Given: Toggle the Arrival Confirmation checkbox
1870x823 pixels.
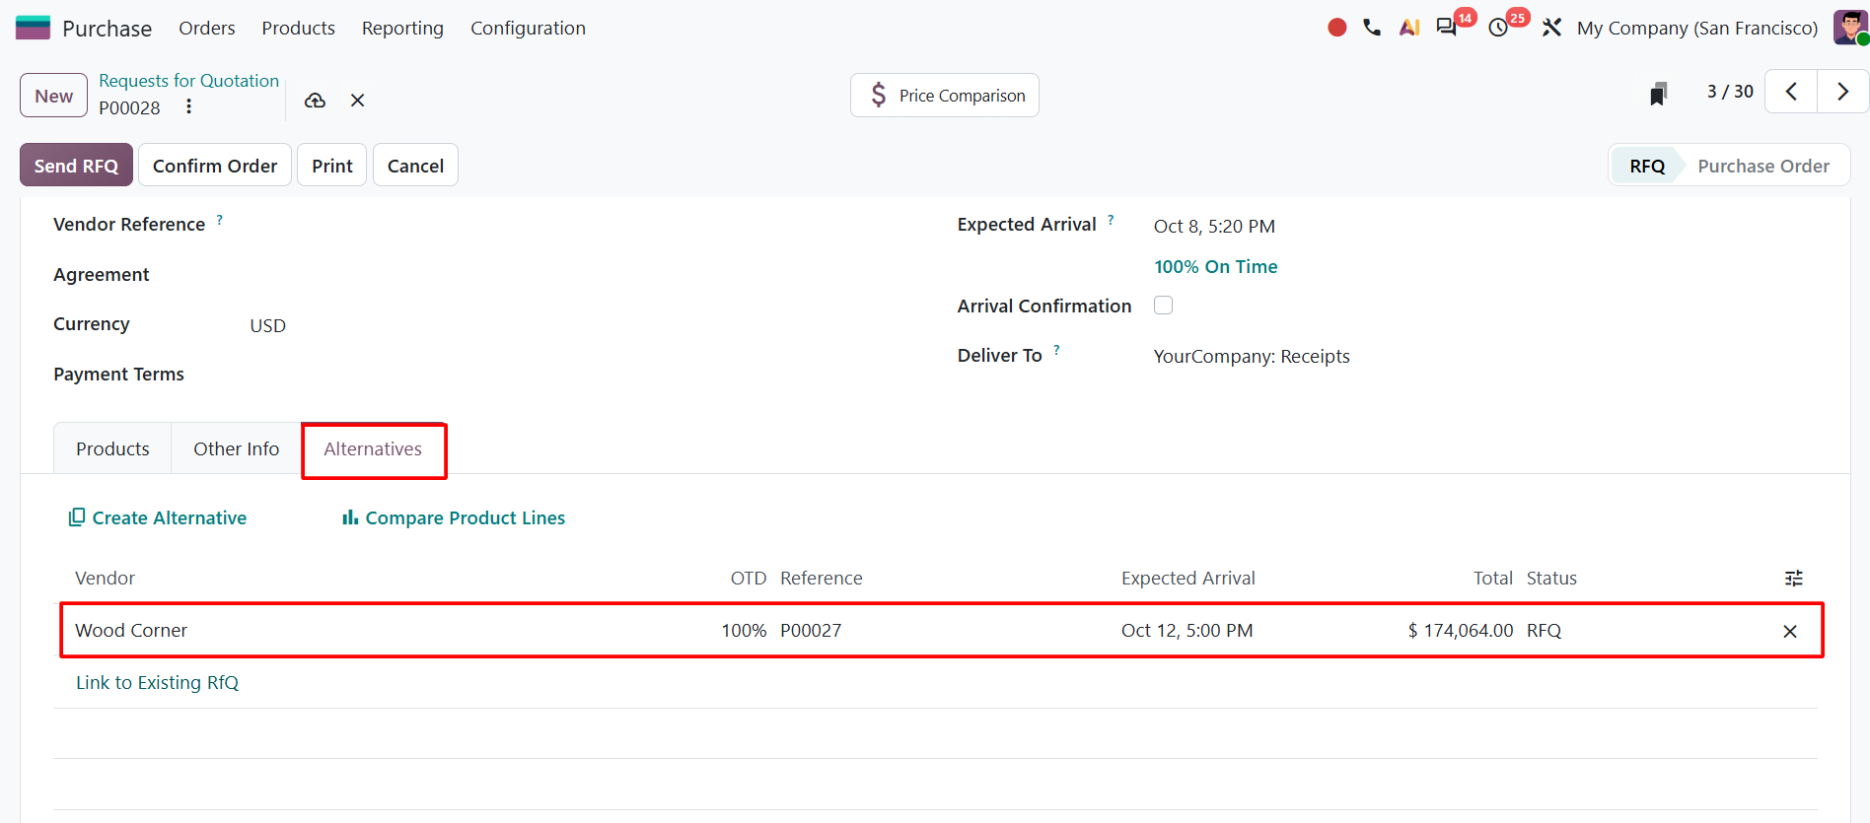Looking at the screenshot, I should point(1164,306).
